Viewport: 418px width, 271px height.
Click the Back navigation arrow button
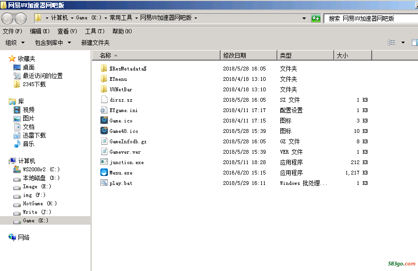7,18
